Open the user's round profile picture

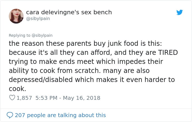[16, 16]
